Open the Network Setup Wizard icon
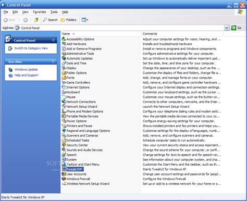The width and height of the screenshot is (247, 201). click(64, 107)
